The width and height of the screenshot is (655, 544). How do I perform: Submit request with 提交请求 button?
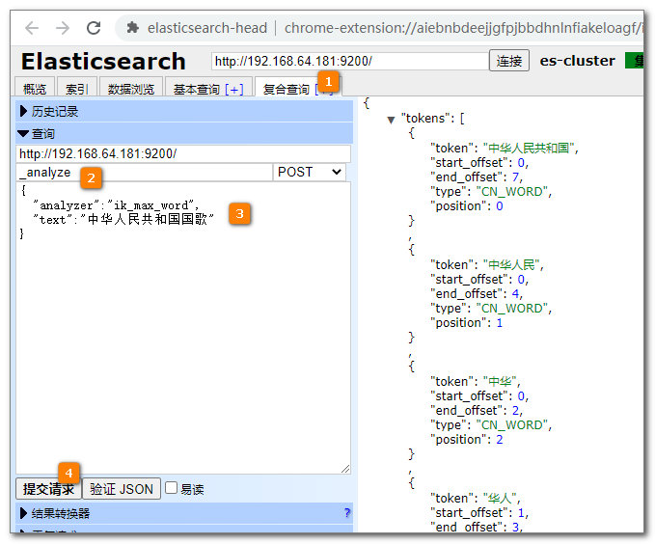coord(48,488)
